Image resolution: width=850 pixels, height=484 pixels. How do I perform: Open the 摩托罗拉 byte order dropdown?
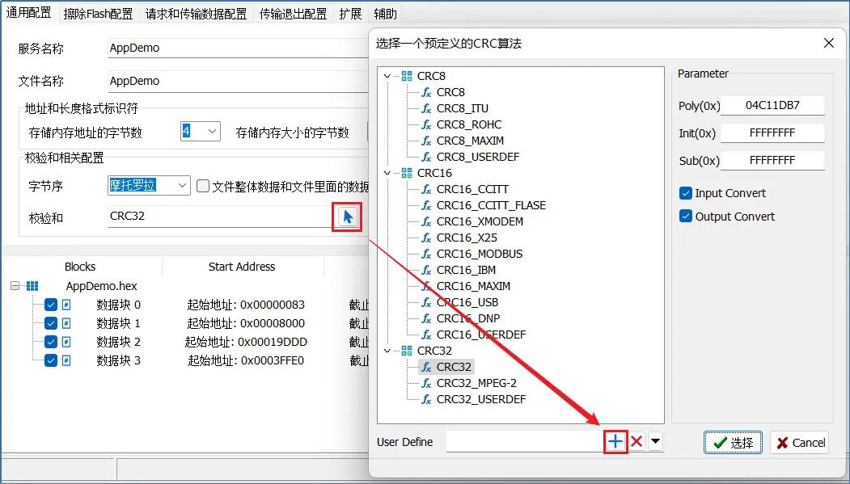(x=181, y=185)
